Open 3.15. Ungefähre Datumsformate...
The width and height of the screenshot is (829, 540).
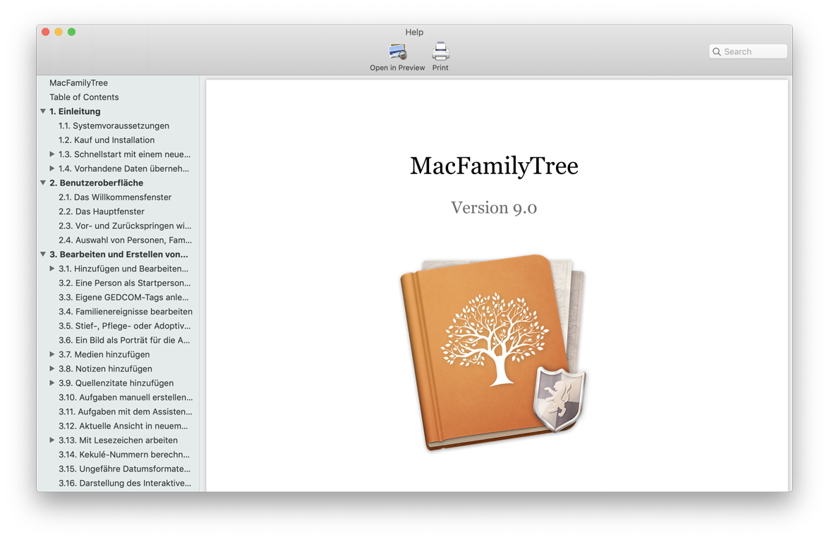(124, 468)
